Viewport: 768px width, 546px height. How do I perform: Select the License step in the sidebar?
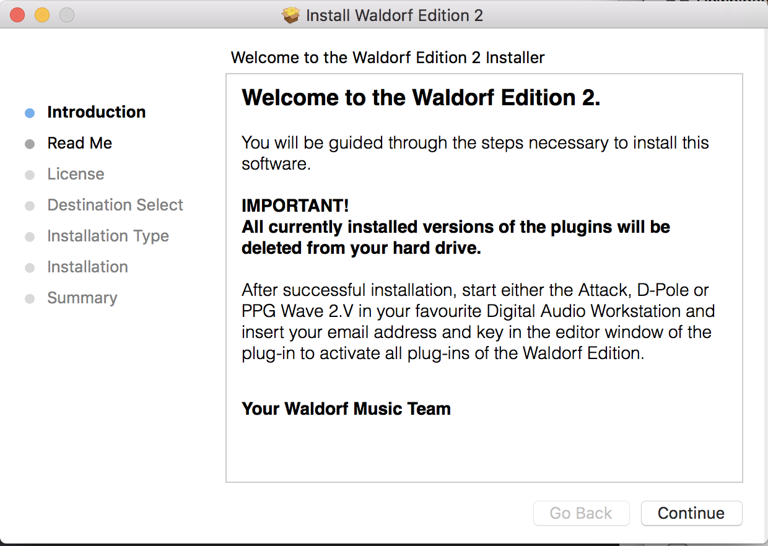(76, 174)
